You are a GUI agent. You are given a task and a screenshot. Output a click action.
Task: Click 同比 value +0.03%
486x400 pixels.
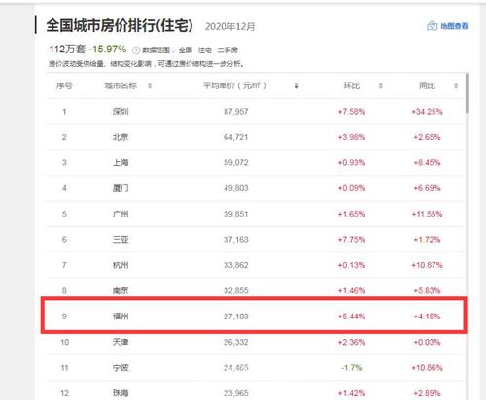point(427,342)
